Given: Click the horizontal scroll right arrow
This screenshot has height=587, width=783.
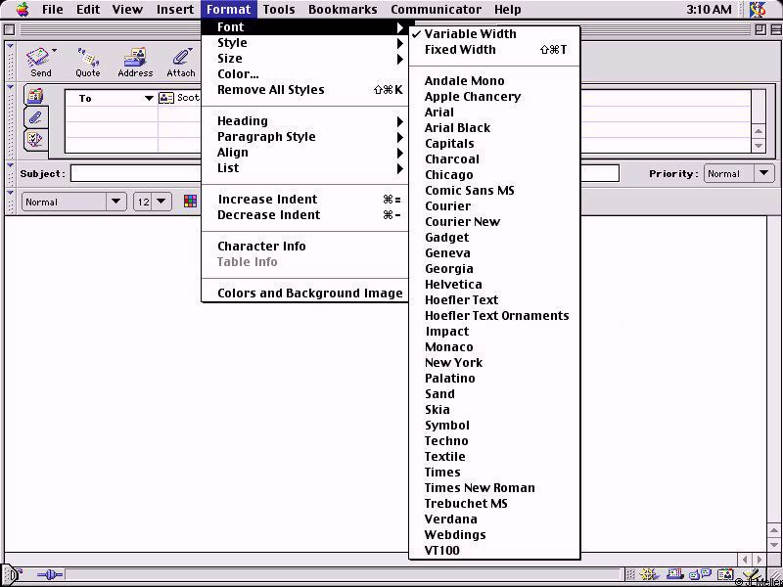Looking at the screenshot, I should 760,560.
